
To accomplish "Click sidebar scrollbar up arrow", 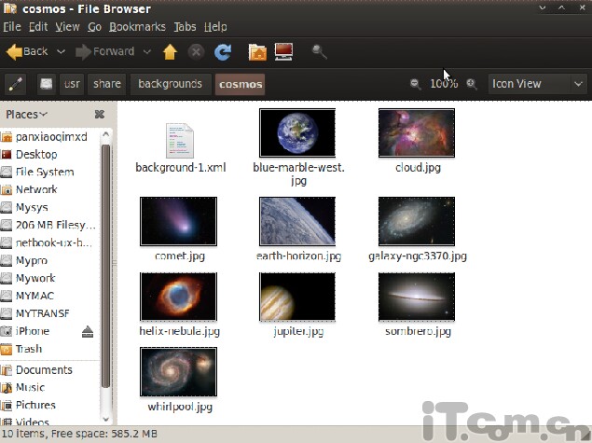I will 105,134.
